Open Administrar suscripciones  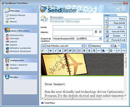coord(20,48)
